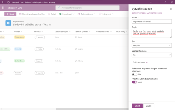This screenshot has height=110, width=175.
Task: Click the Vysoká pill in Pozadu row
Action: pyautogui.click(x=40, y=73)
